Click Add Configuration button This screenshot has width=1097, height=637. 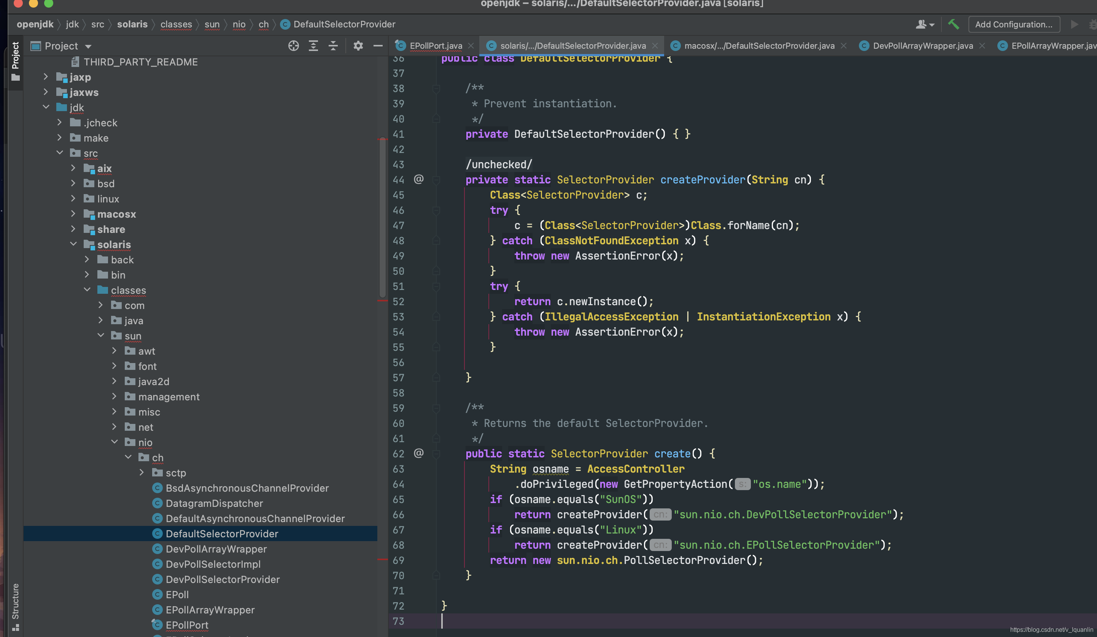point(1014,24)
